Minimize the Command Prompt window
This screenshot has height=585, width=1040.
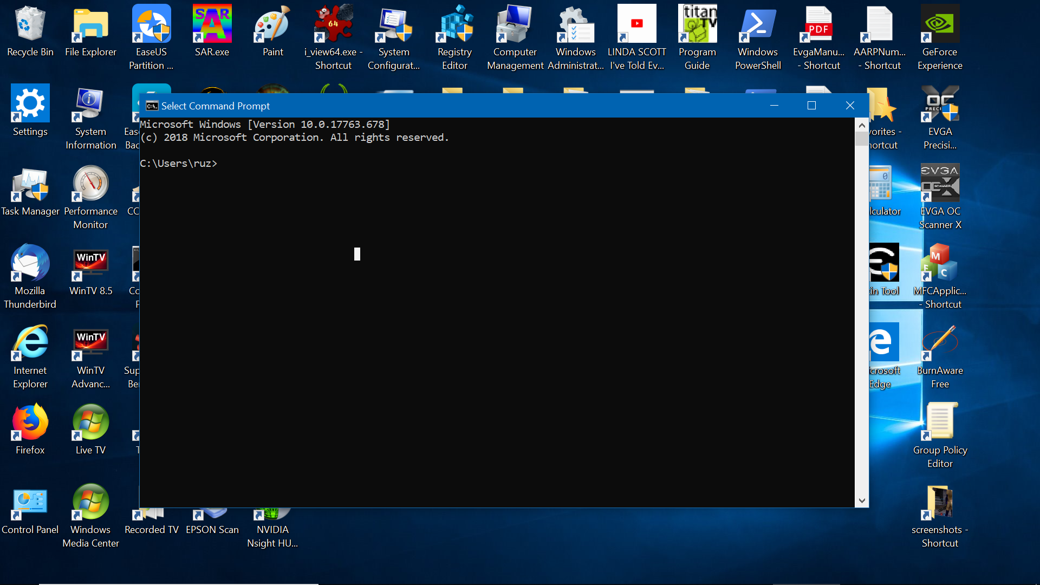pyautogui.click(x=774, y=106)
